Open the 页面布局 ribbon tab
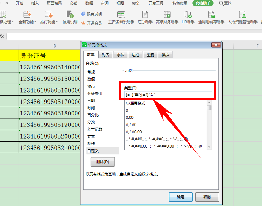The height and width of the screenshot is (206, 262). tap(54, 3)
